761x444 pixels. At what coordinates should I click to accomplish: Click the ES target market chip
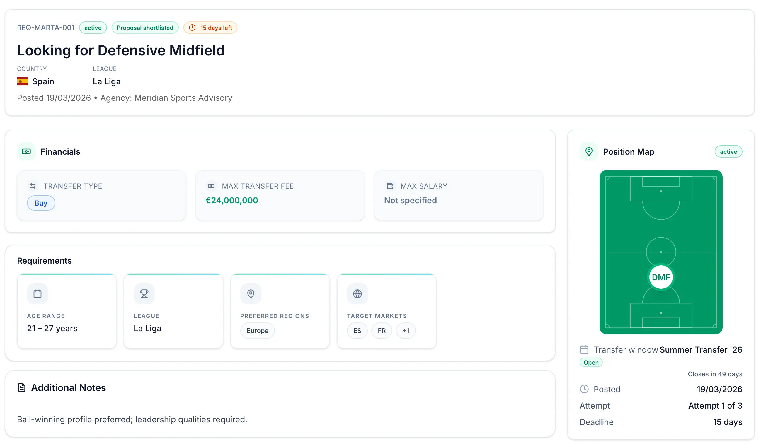(x=357, y=331)
